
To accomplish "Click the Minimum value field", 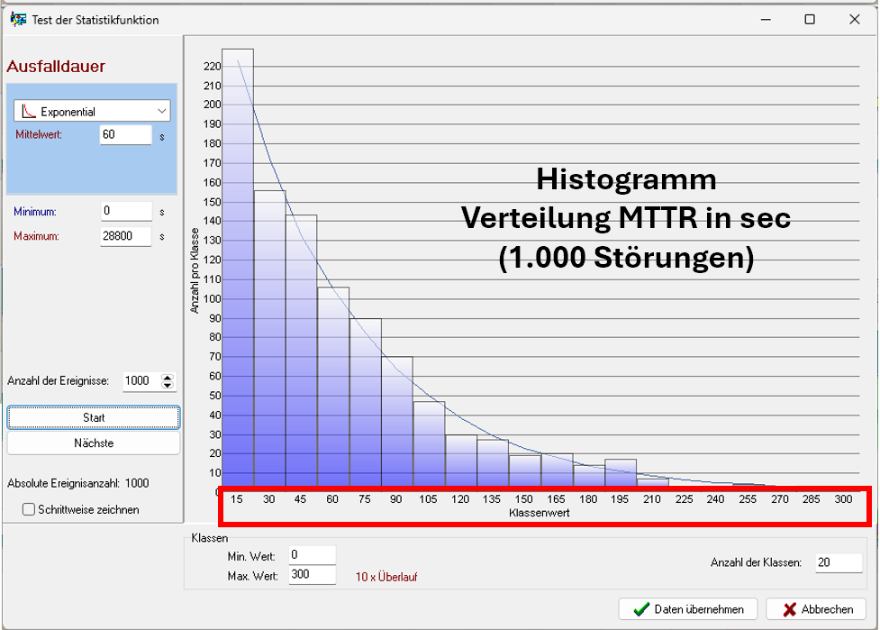I will [x=126, y=211].
